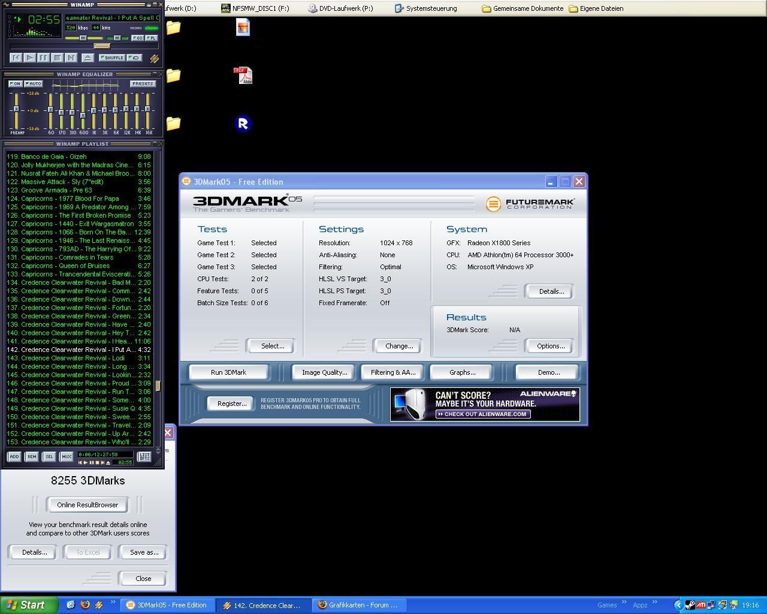Open Eigene Dateien folder
The height and width of the screenshot is (614, 767).
coord(596,8)
